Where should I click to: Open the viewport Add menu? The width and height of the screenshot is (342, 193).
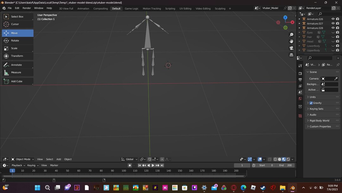pyautogui.click(x=59, y=159)
